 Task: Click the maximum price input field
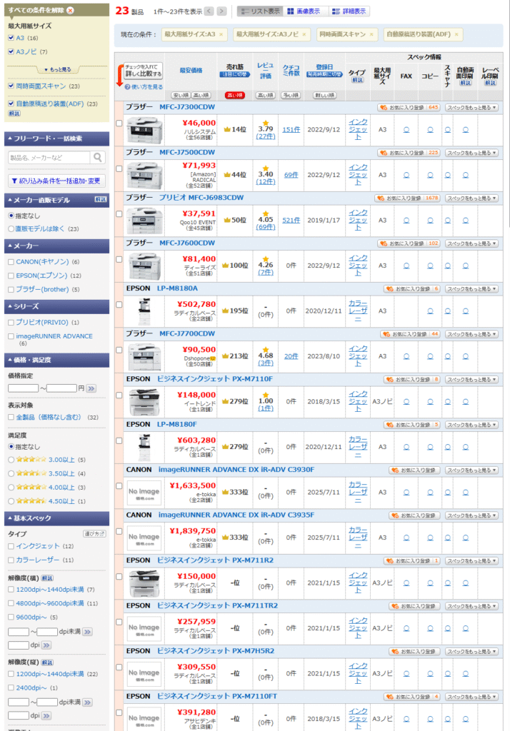[61, 388]
